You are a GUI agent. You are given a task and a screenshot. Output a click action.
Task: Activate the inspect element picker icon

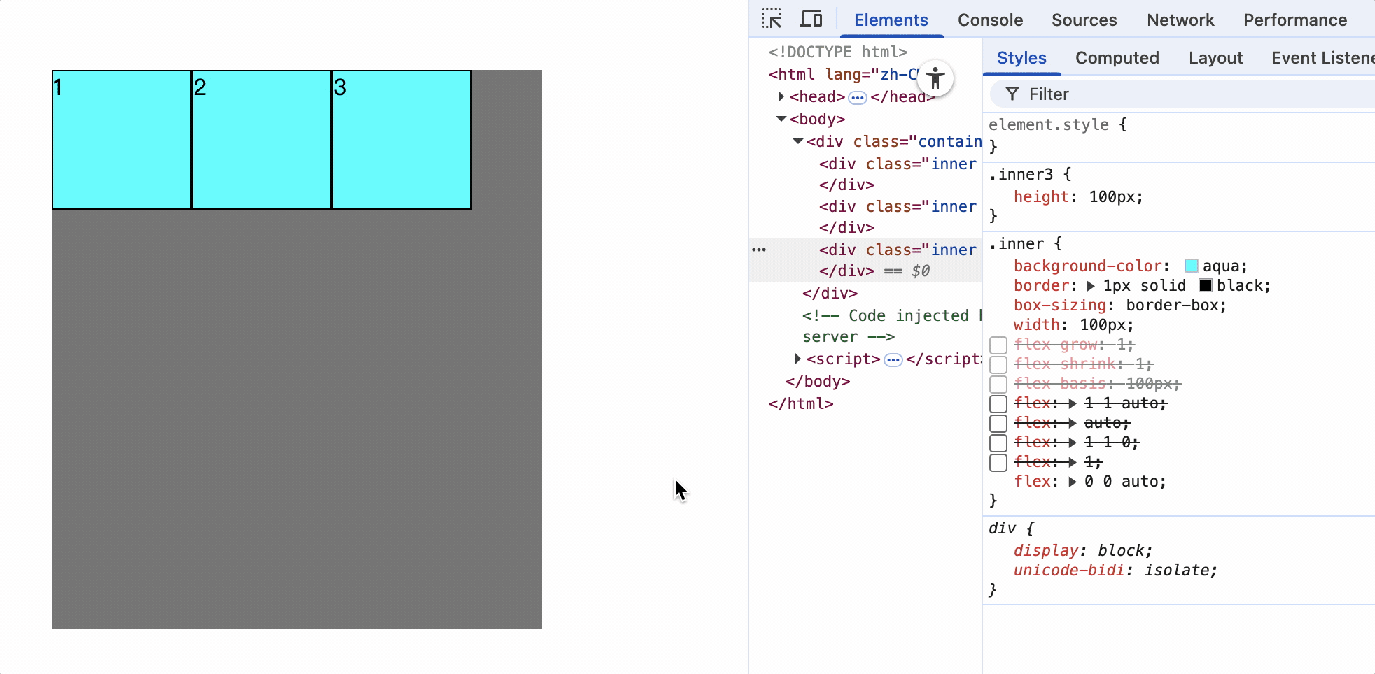772,19
